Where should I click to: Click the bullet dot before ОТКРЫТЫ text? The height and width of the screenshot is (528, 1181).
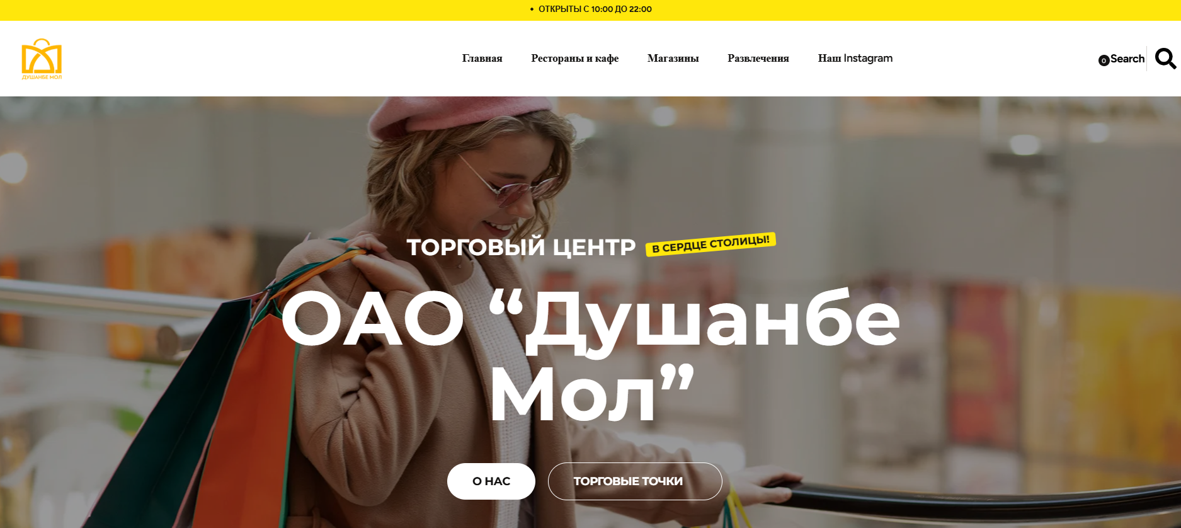pyautogui.click(x=532, y=9)
